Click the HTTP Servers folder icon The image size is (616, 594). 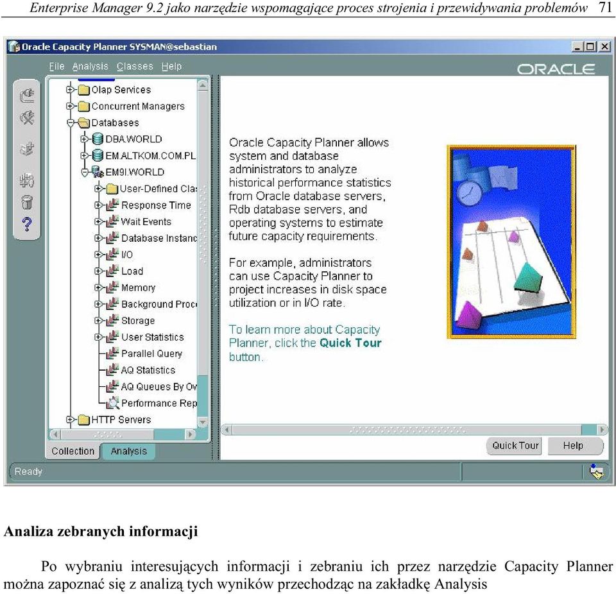(83, 420)
